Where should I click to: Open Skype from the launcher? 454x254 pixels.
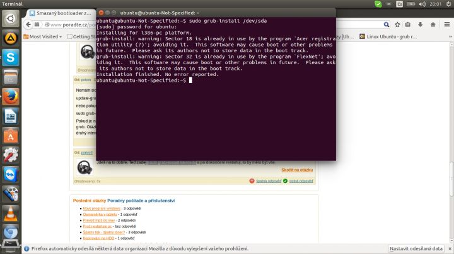pos(11,57)
